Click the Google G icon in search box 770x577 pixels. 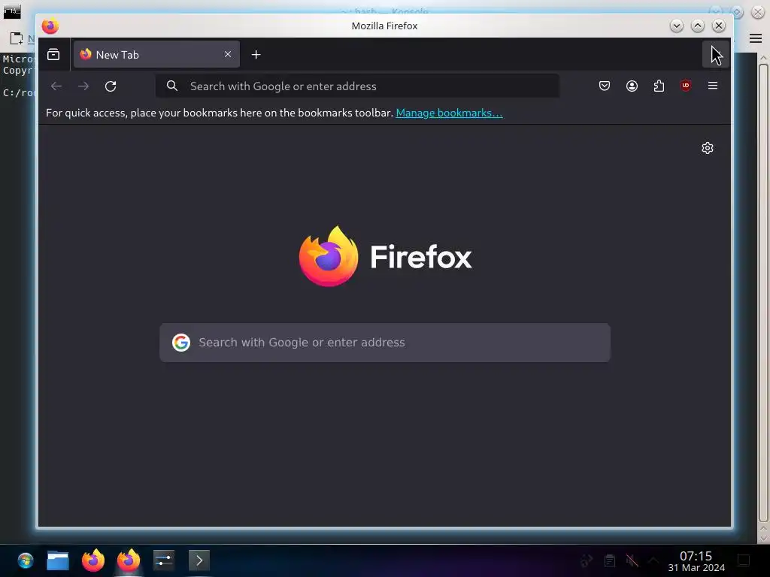pos(181,343)
